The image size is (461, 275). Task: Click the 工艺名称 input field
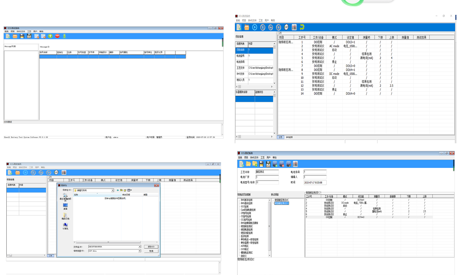pyautogui.click(x=267, y=172)
